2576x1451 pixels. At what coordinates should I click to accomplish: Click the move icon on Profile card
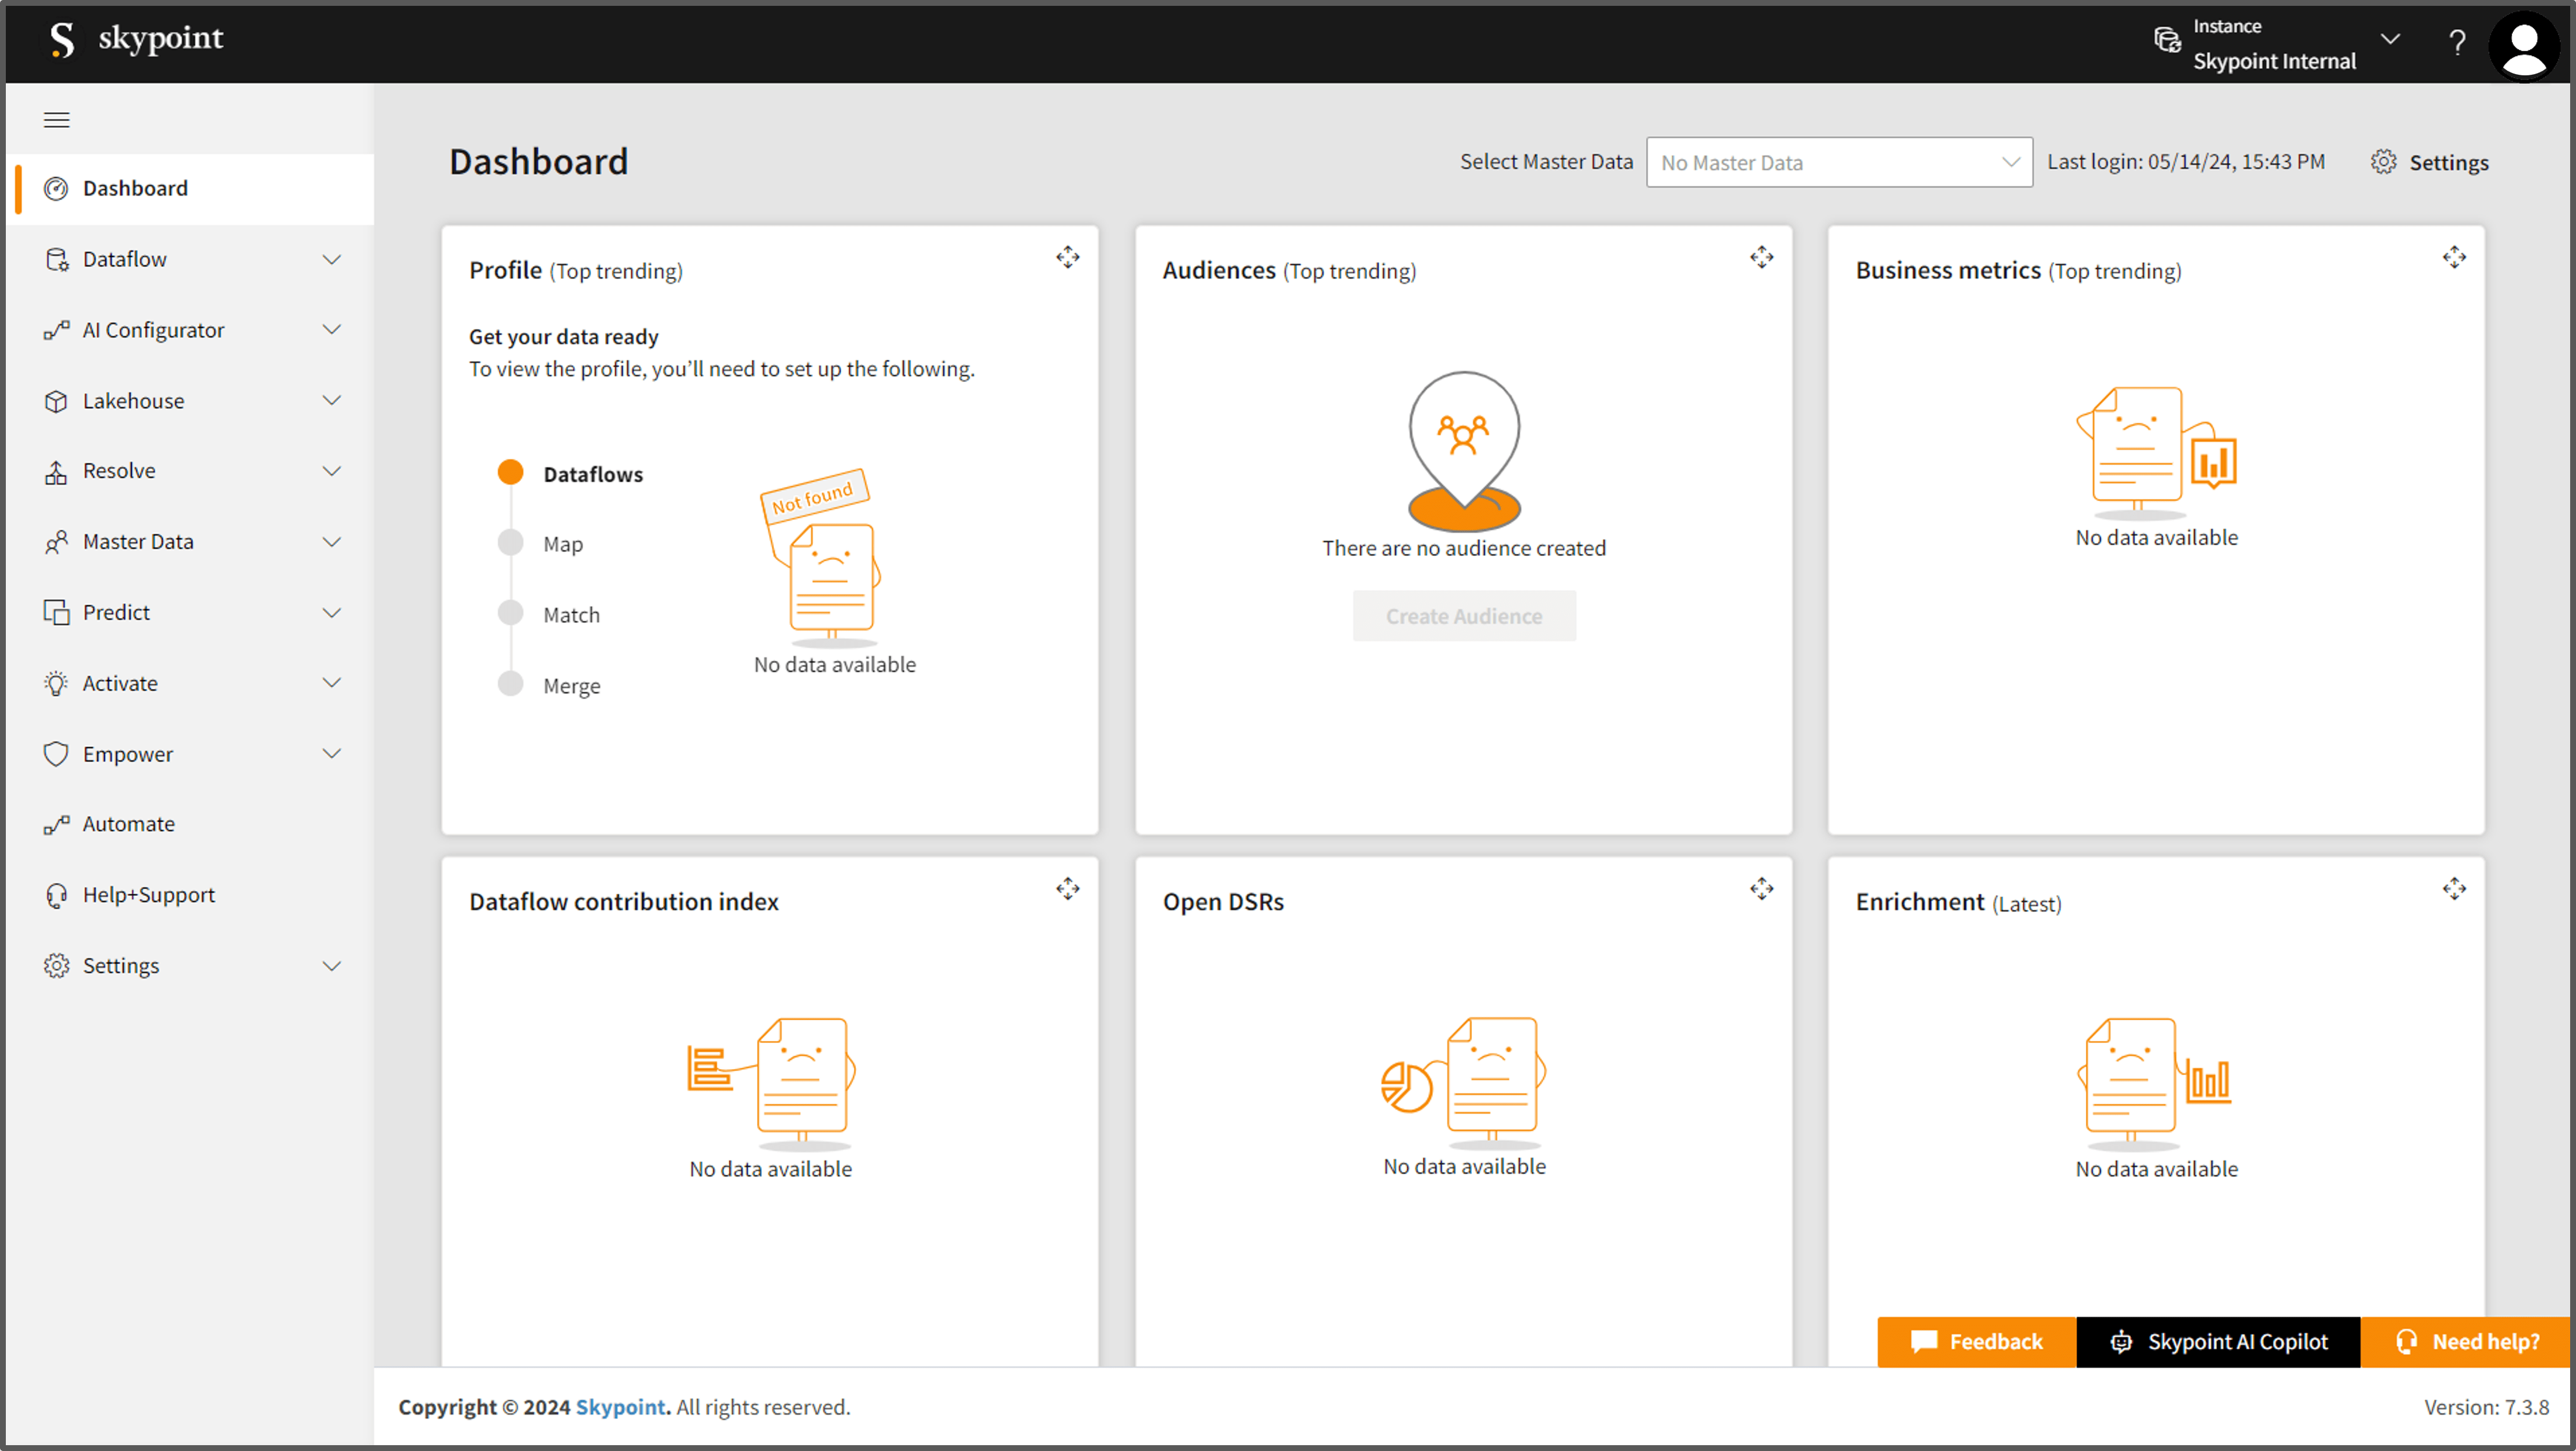click(1067, 257)
